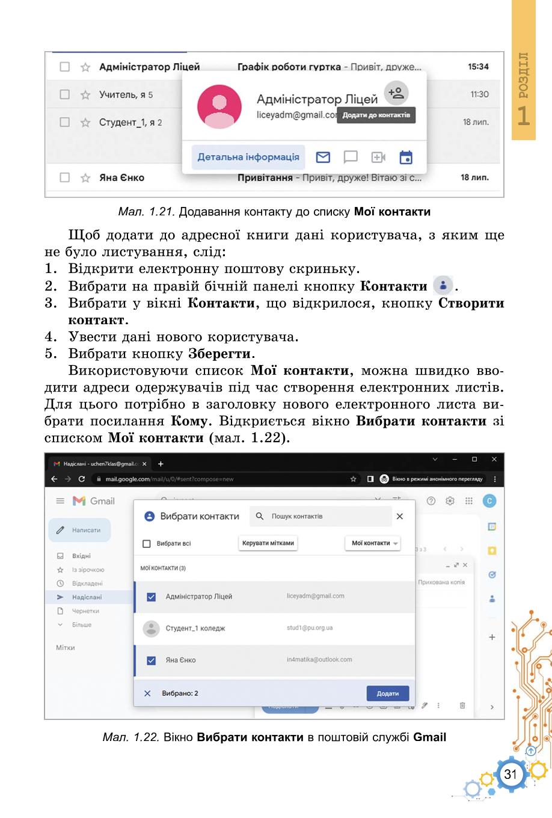Open the Чернетки folder
Screen dimensions: 552x818
(85, 611)
